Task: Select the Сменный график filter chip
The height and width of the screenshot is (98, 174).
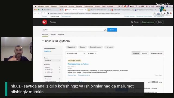Action: [x=95, y=47]
